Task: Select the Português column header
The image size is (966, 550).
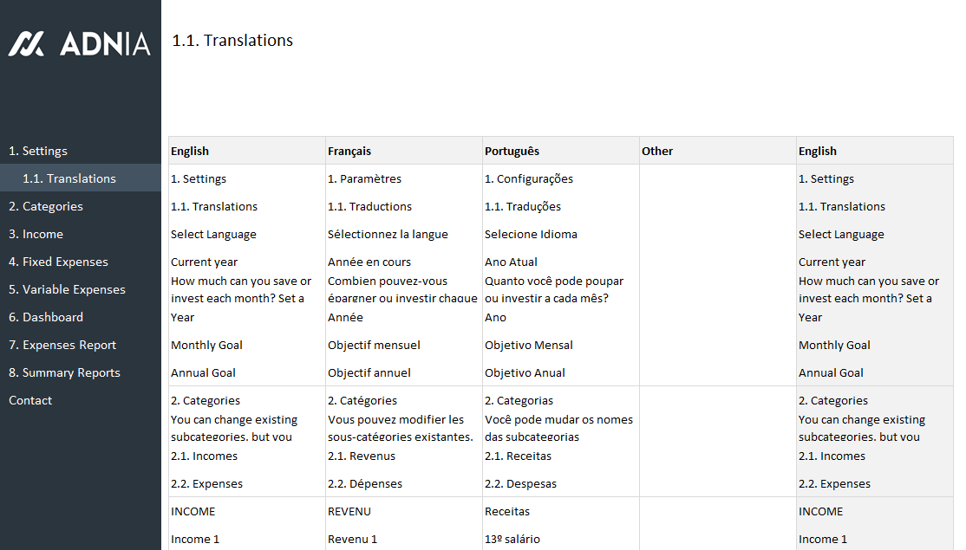Action: coord(512,151)
